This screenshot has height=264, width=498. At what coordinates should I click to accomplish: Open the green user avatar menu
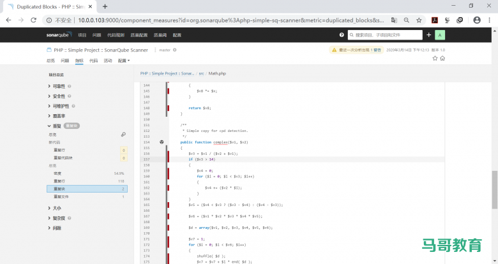coord(440,35)
